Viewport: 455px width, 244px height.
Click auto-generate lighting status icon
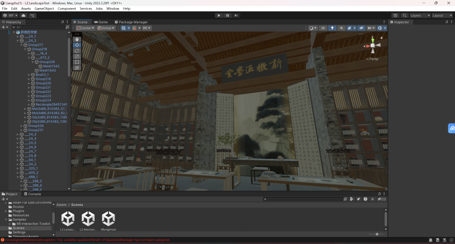444,240
